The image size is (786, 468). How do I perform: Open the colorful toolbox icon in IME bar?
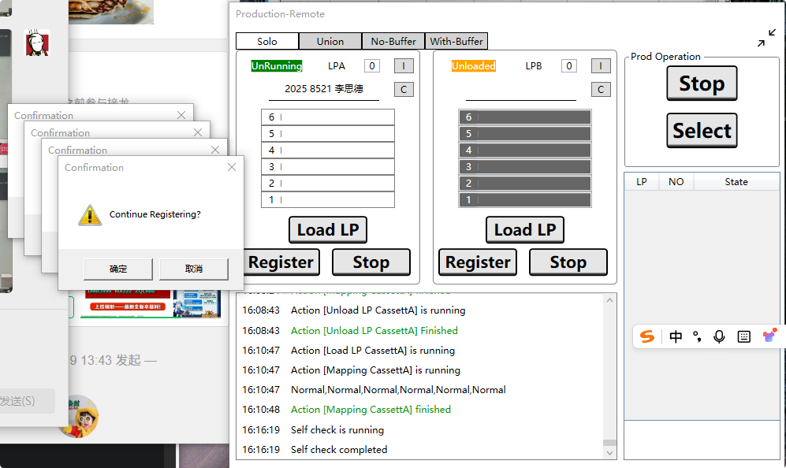click(769, 336)
